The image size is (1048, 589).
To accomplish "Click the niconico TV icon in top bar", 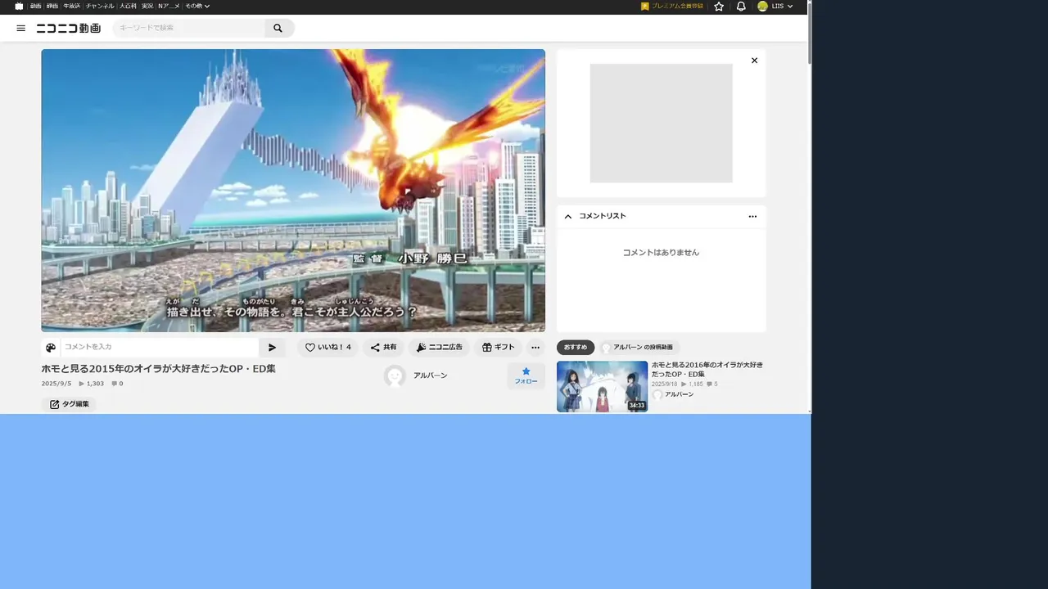I will [x=19, y=6].
